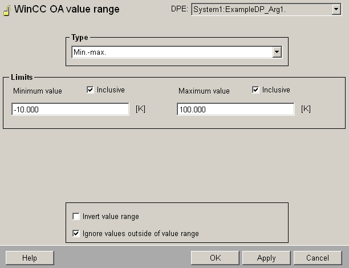Viewport: 349px width, 268px height.
Task: Click the WinCC OA value range title
Action: click(x=66, y=9)
